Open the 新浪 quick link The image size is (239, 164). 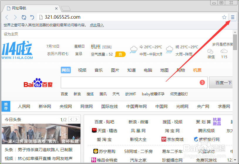pyautogui.click(x=77, y=94)
